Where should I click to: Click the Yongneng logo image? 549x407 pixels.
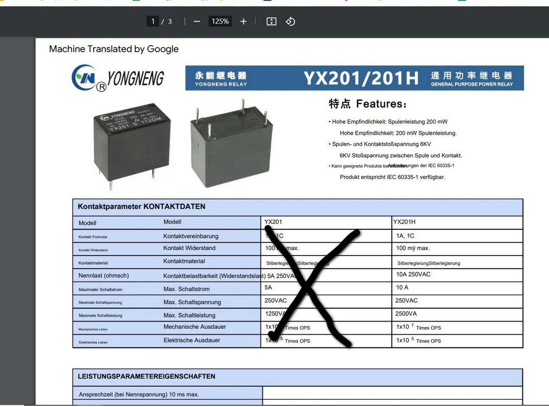coord(118,78)
